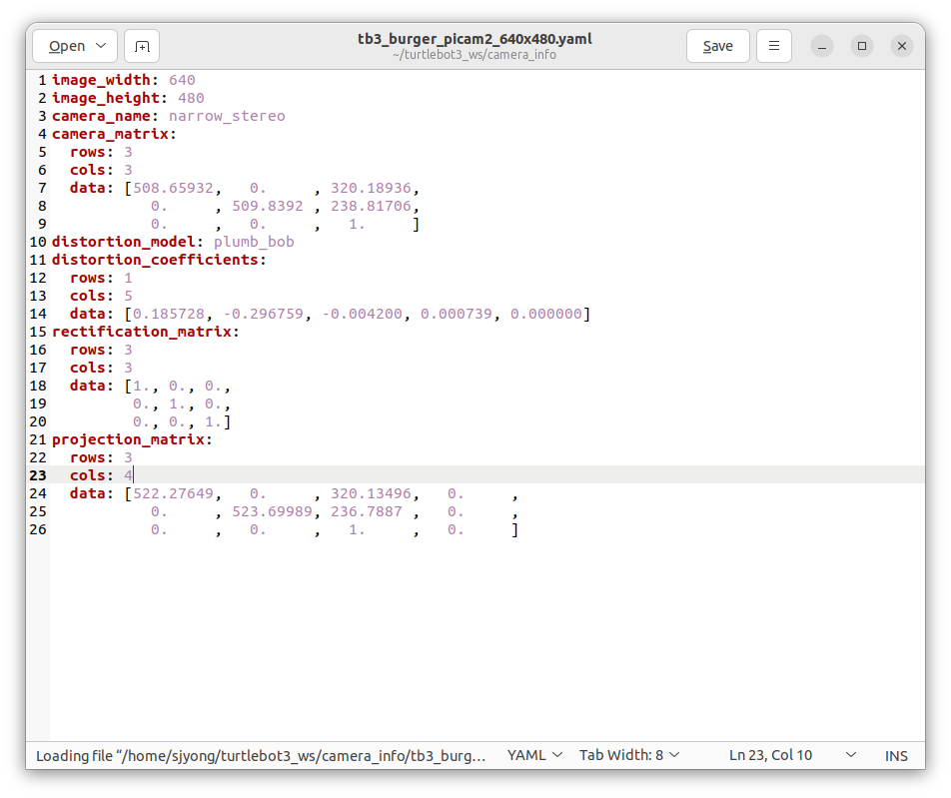
Task: Save the file with the Save button
Action: [x=718, y=46]
